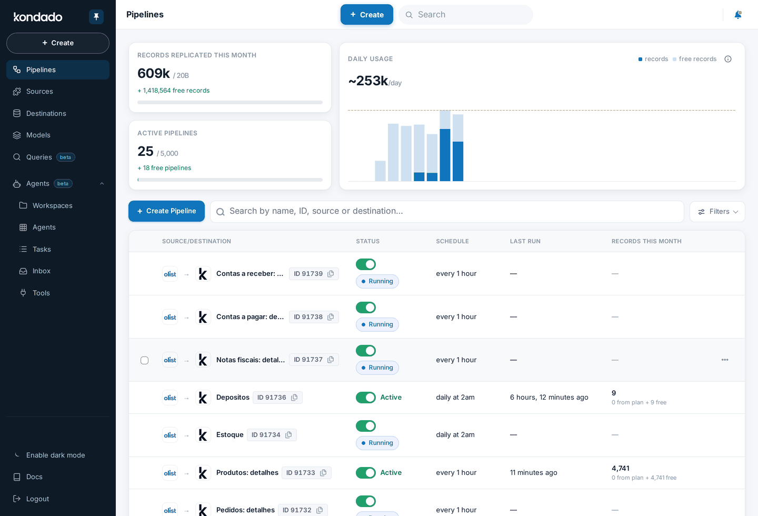Open Models page
The width and height of the screenshot is (758, 516).
58,135
